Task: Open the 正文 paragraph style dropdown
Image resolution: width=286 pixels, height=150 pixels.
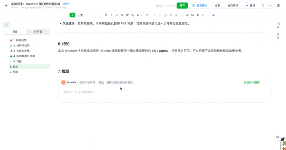Action: coord(89,15)
